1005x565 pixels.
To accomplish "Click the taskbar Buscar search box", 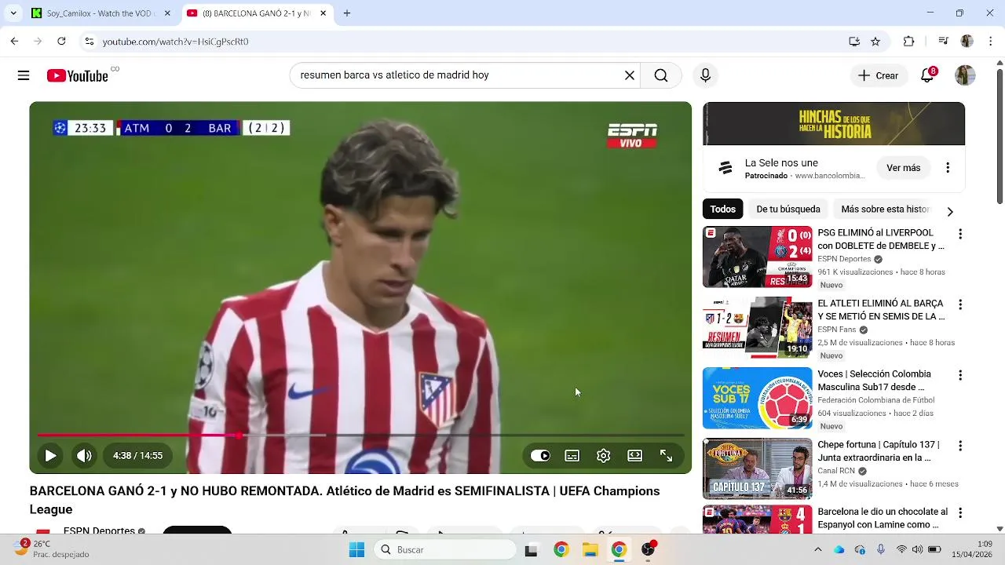I will 444,549.
